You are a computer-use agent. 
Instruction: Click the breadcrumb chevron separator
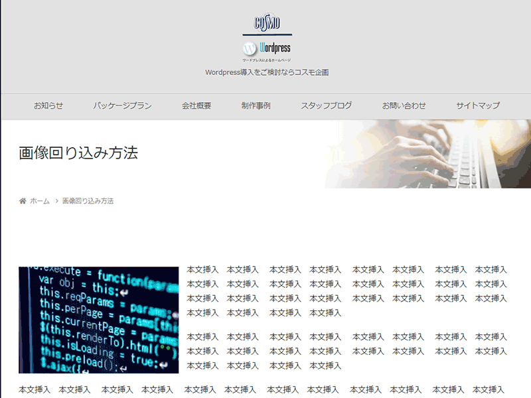click(x=56, y=201)
